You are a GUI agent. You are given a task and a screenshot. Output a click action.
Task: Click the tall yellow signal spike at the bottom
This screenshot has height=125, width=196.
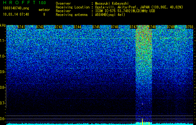click(142, 122)
